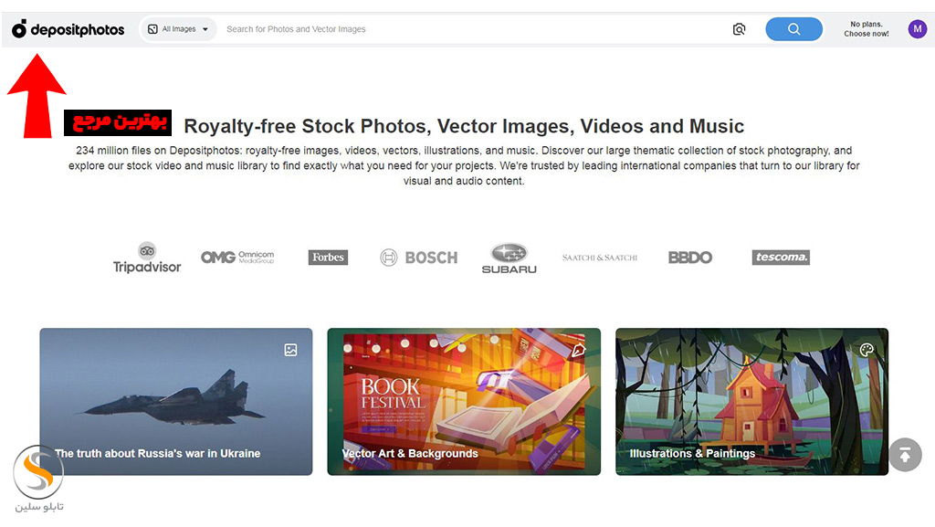Click the Saatchi & Saatchi logo

[x=600, y=258]
